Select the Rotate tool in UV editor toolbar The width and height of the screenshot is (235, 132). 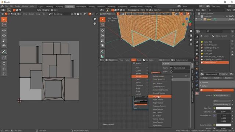click(4, 36)
